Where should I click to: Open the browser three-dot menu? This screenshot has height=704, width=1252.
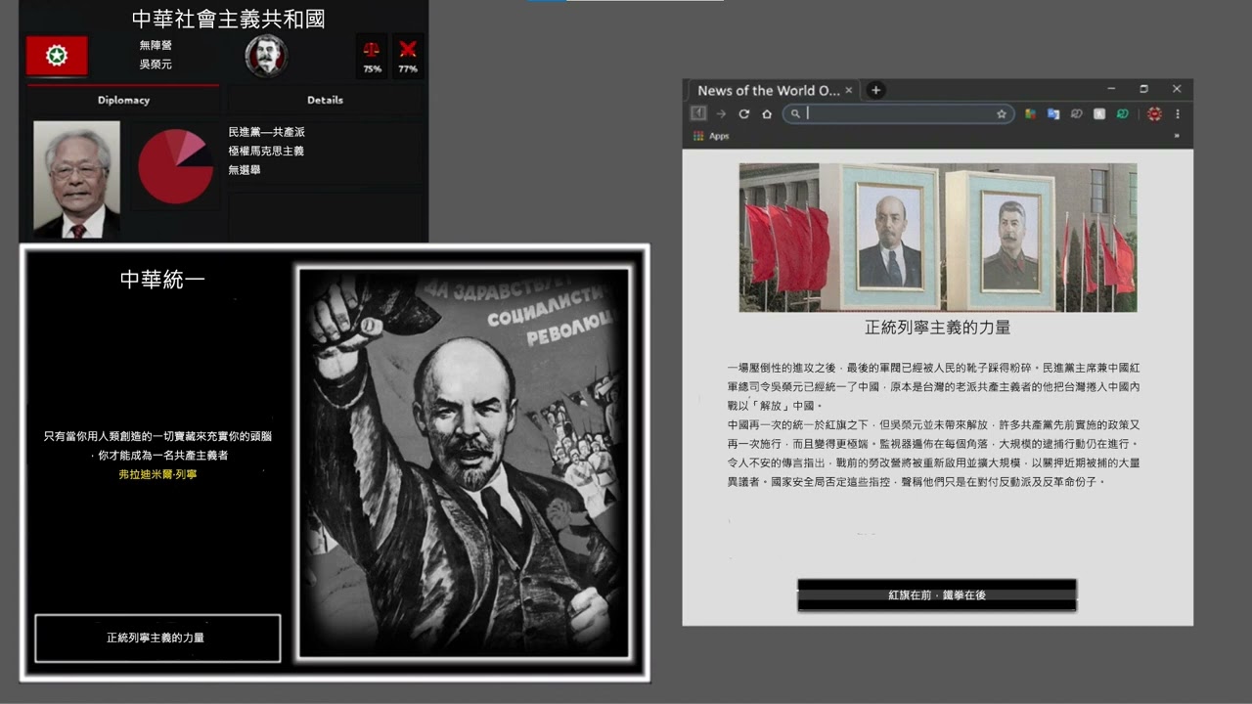point(1178,113)
